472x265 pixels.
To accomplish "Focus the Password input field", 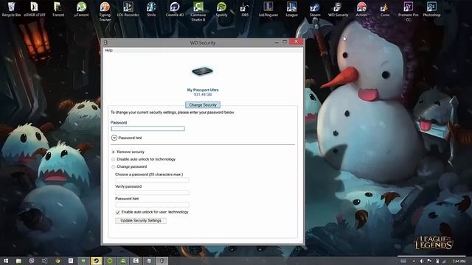I will pyautogui.click(x=147, y=129).
